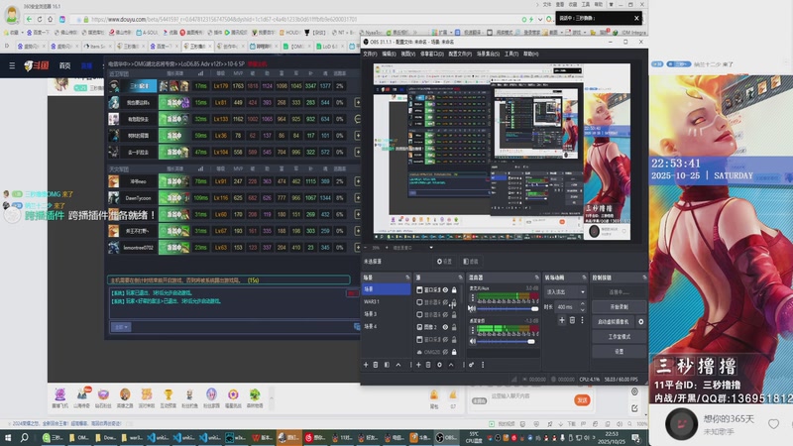793x446 pixels.
Task: Open Windows taskbar search
Action: [24, 437]
